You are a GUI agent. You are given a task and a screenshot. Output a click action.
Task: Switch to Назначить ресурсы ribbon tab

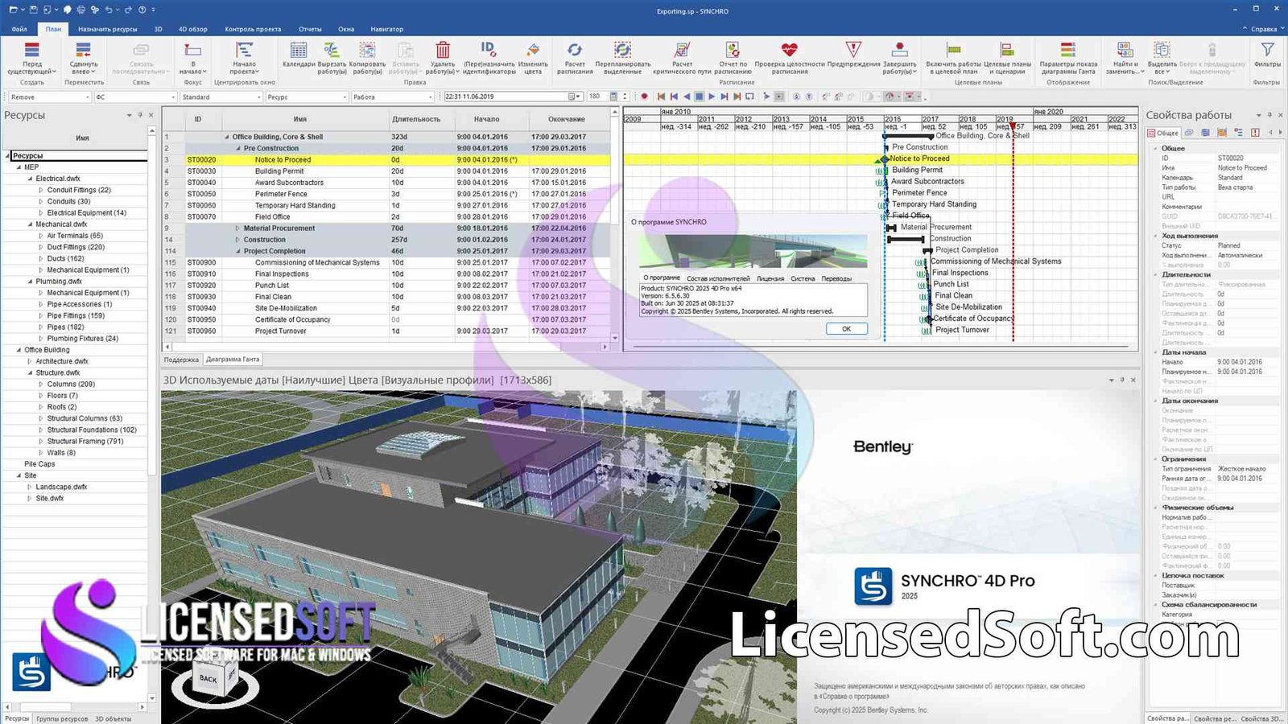pyautogui.click(x=107, y=29)
